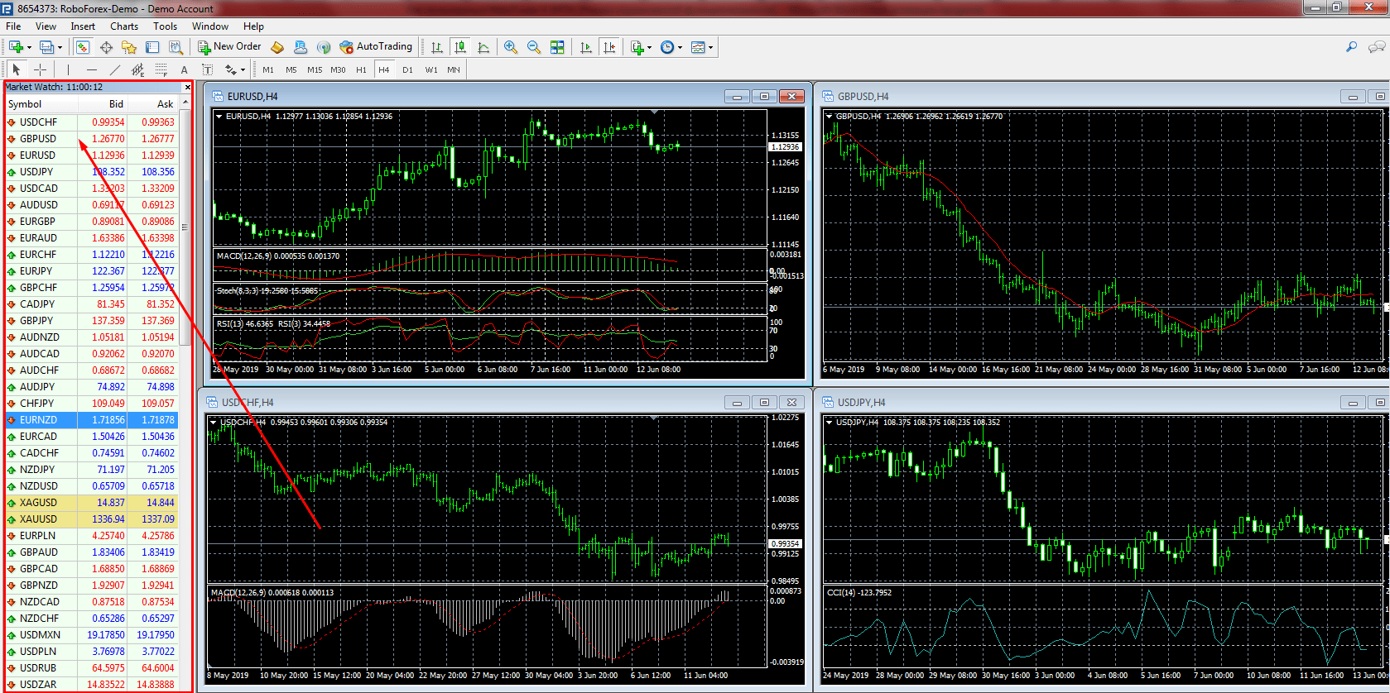Launch the Strategy Tester
1390x693 pixels.
click(x=176, y=47)
